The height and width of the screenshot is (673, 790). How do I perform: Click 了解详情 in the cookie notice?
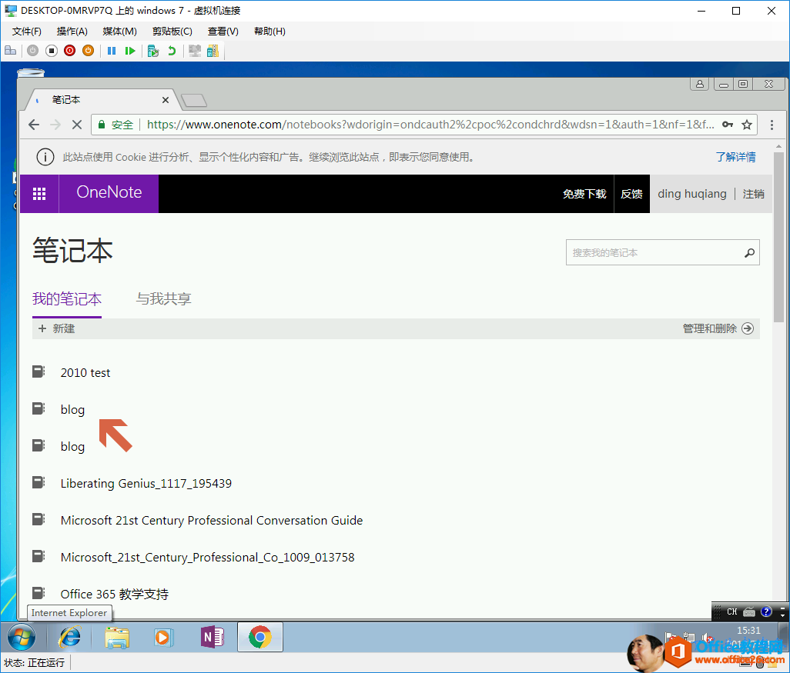[735, 157]
